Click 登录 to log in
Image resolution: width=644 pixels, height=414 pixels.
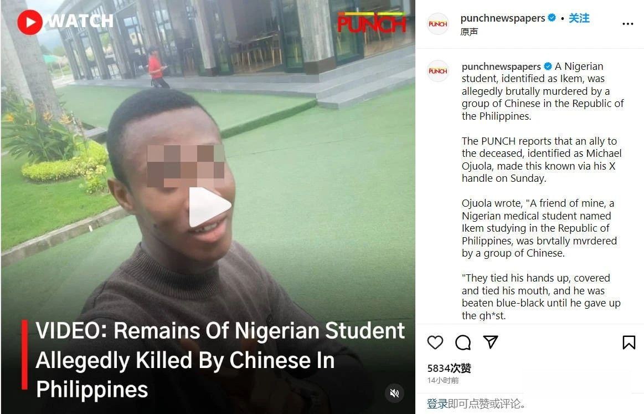(x=437, y=403)
